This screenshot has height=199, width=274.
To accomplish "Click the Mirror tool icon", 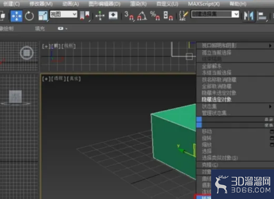I will [x=249, y=16].
